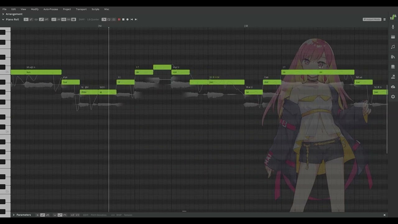Jump to previous position with skip-back icon
The image size is (398, 224).
click(x=132, y=19)
